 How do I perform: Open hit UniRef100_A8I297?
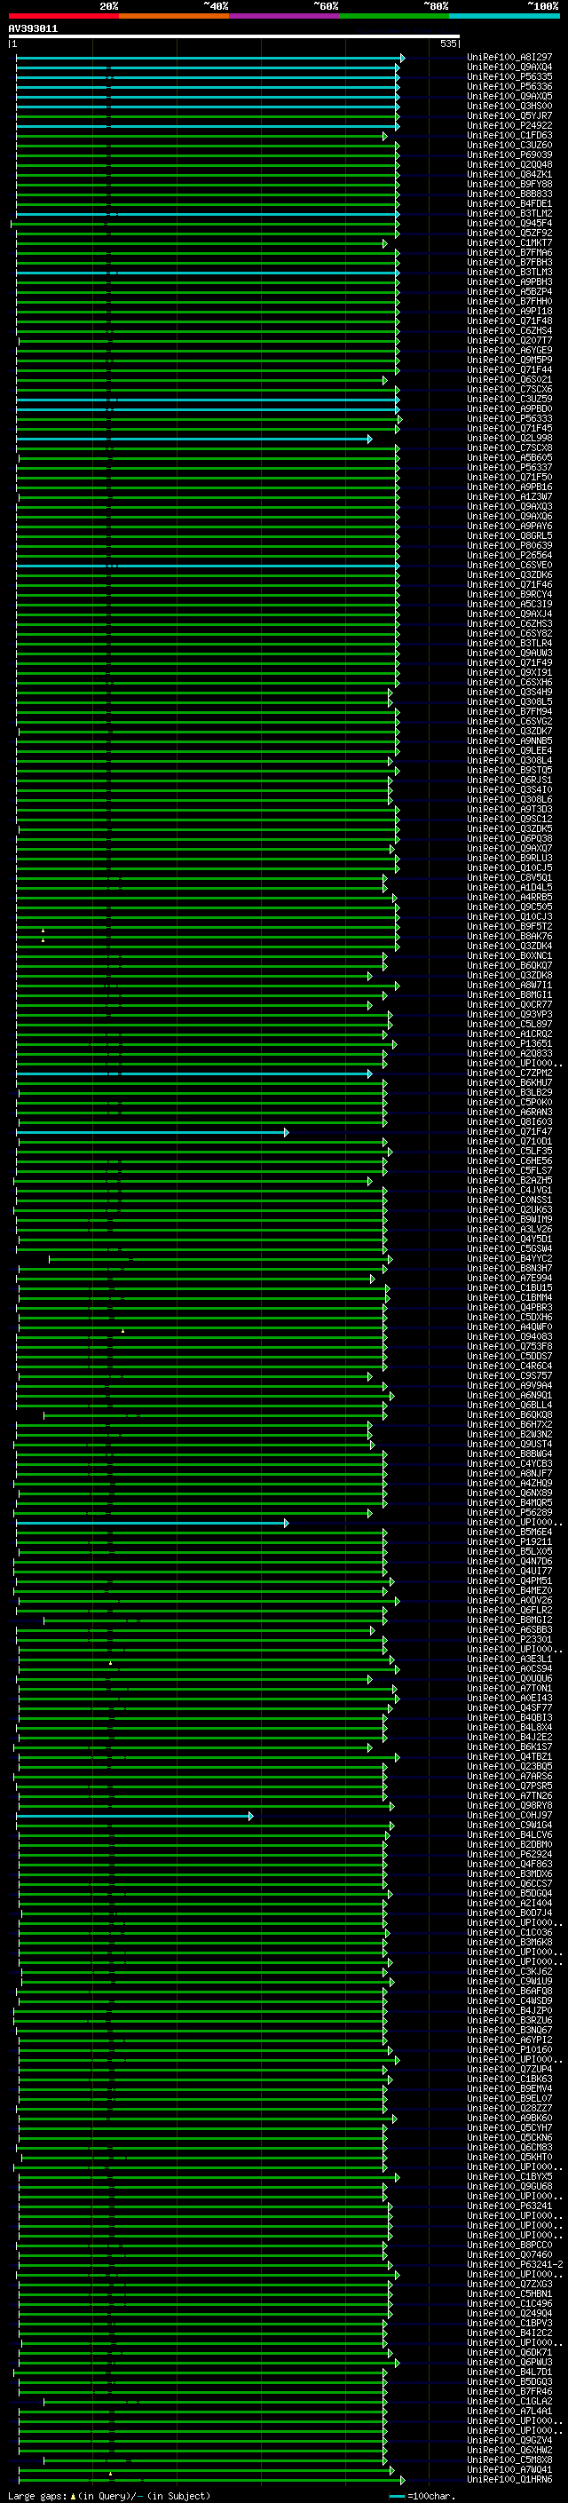tap(509, 59)
